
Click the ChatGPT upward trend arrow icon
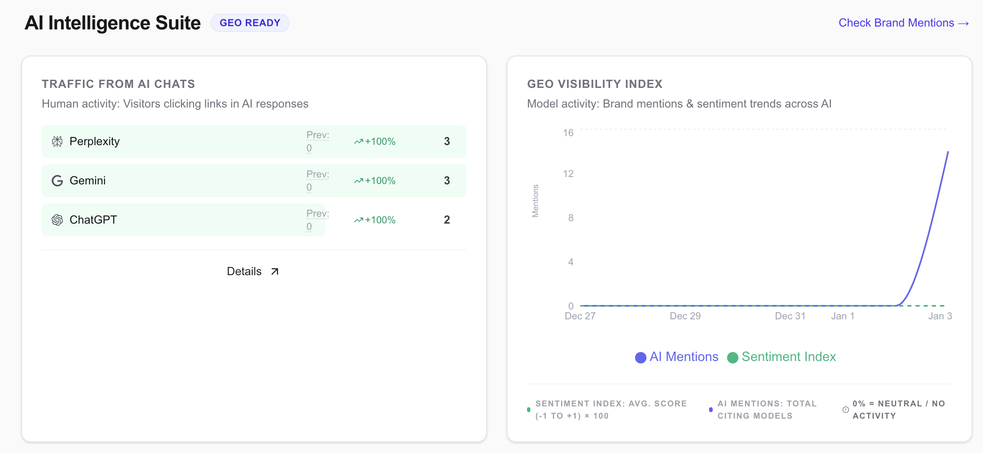(x=359, y=220)
